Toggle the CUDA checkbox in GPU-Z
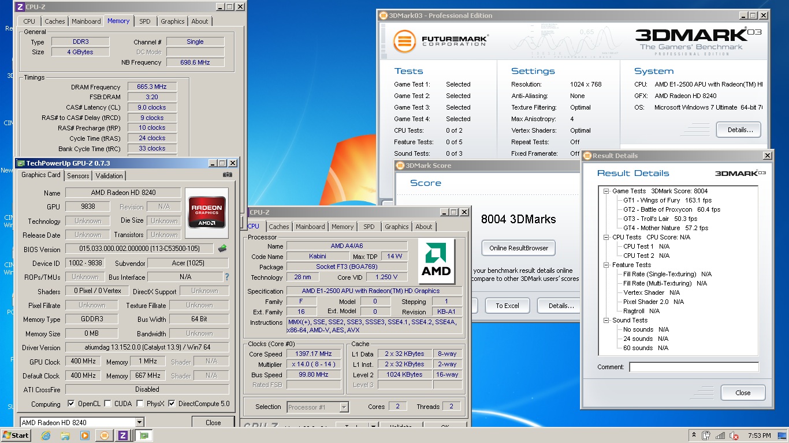 [107, 404]
